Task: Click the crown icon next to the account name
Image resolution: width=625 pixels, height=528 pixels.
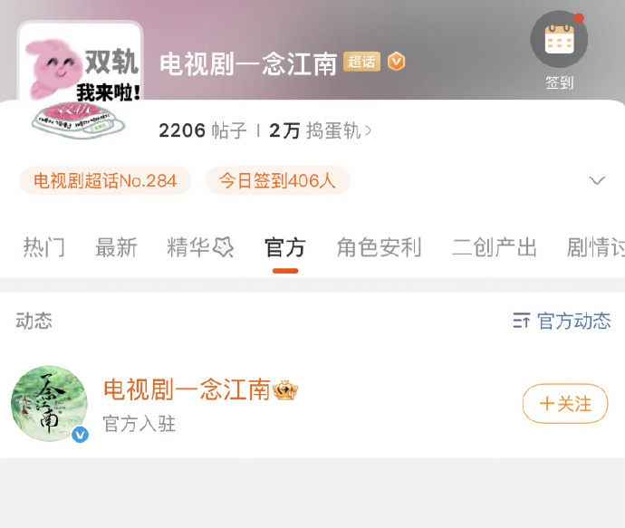Action: pyautogui.click(x=285, y=390)
